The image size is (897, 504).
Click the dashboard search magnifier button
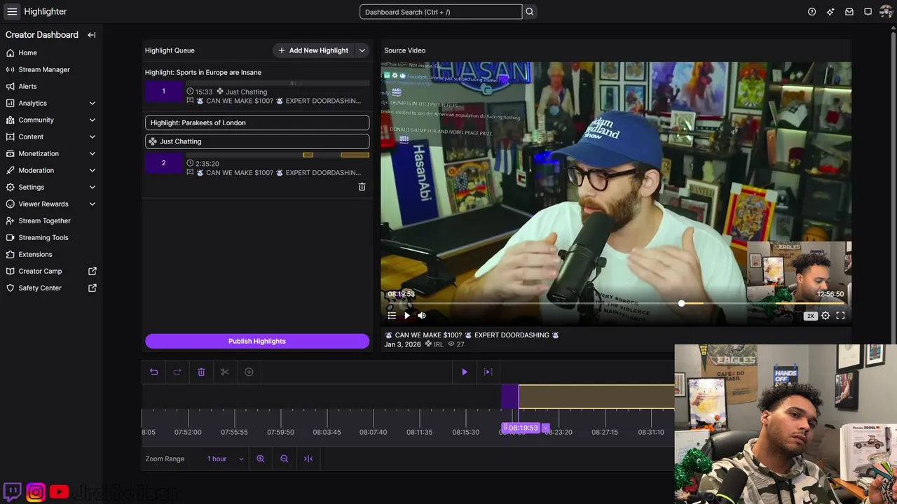(530, 12)
